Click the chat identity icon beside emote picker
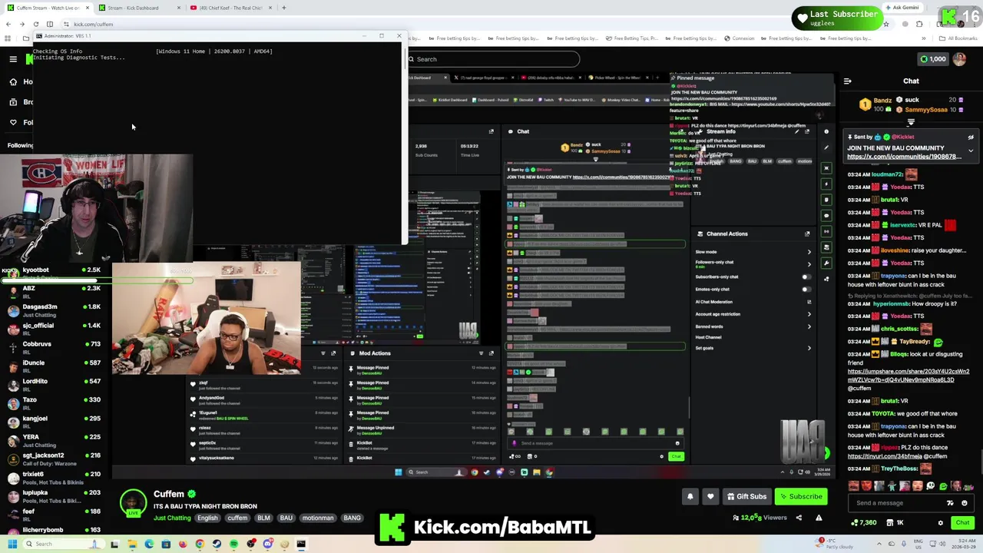The width and height of the screenshot is (983, 553). (951, 503)
